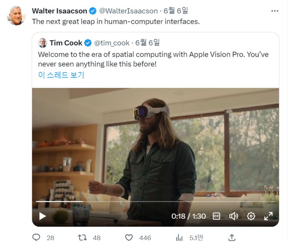This screenshot has width=288, height=242.
Task: Open video settings gear
Action: (251, 216)
